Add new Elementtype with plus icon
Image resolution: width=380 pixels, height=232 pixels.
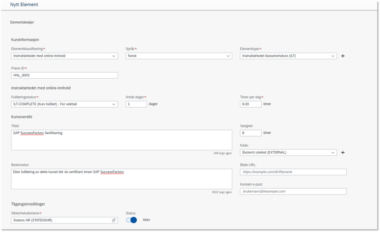tap(342, 56)
